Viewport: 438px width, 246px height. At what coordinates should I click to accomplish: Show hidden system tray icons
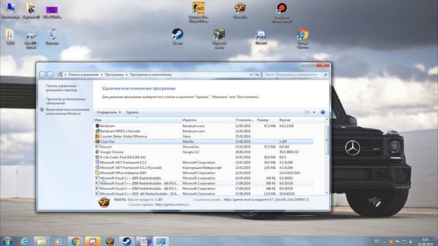[385, 242]
